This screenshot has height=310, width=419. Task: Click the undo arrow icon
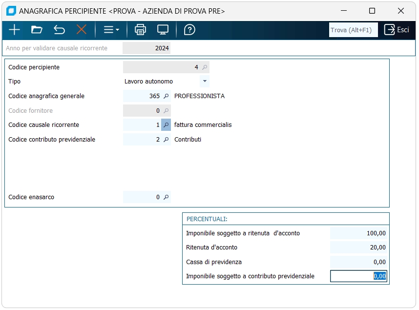[59, 30]
